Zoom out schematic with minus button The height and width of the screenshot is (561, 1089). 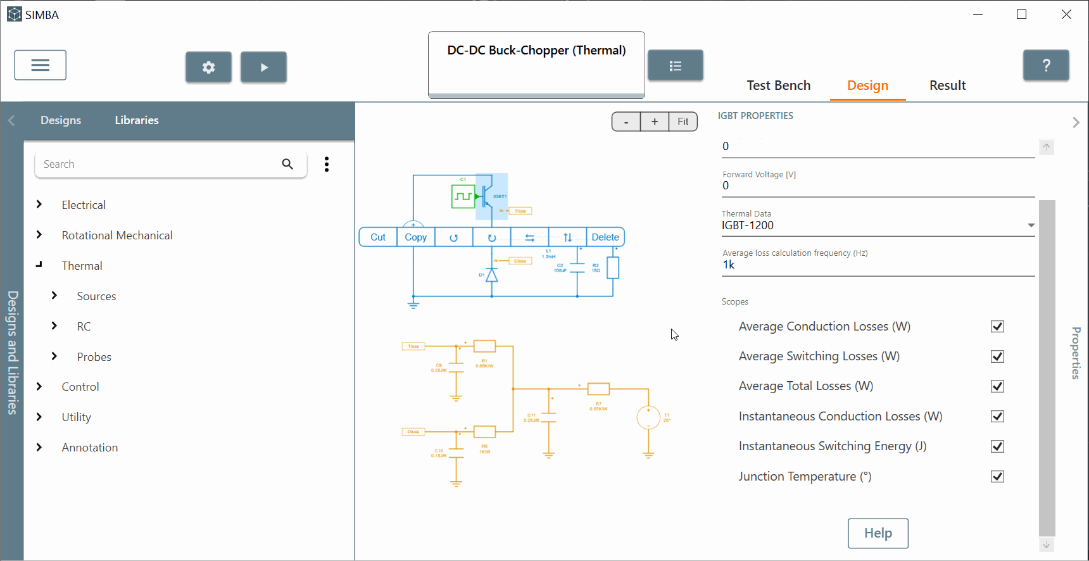pyautogui.click(x=626, y=122)
